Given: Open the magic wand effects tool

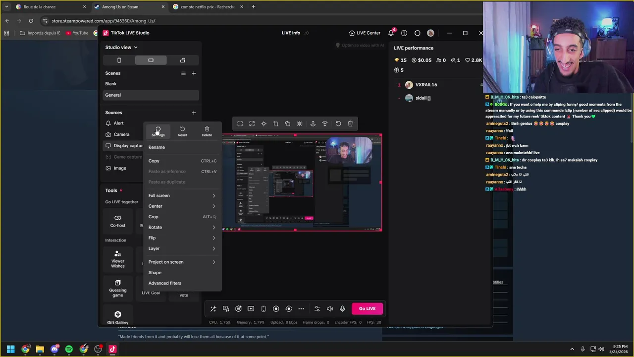Looking at the screenshot, I should (x=213, y=309).
